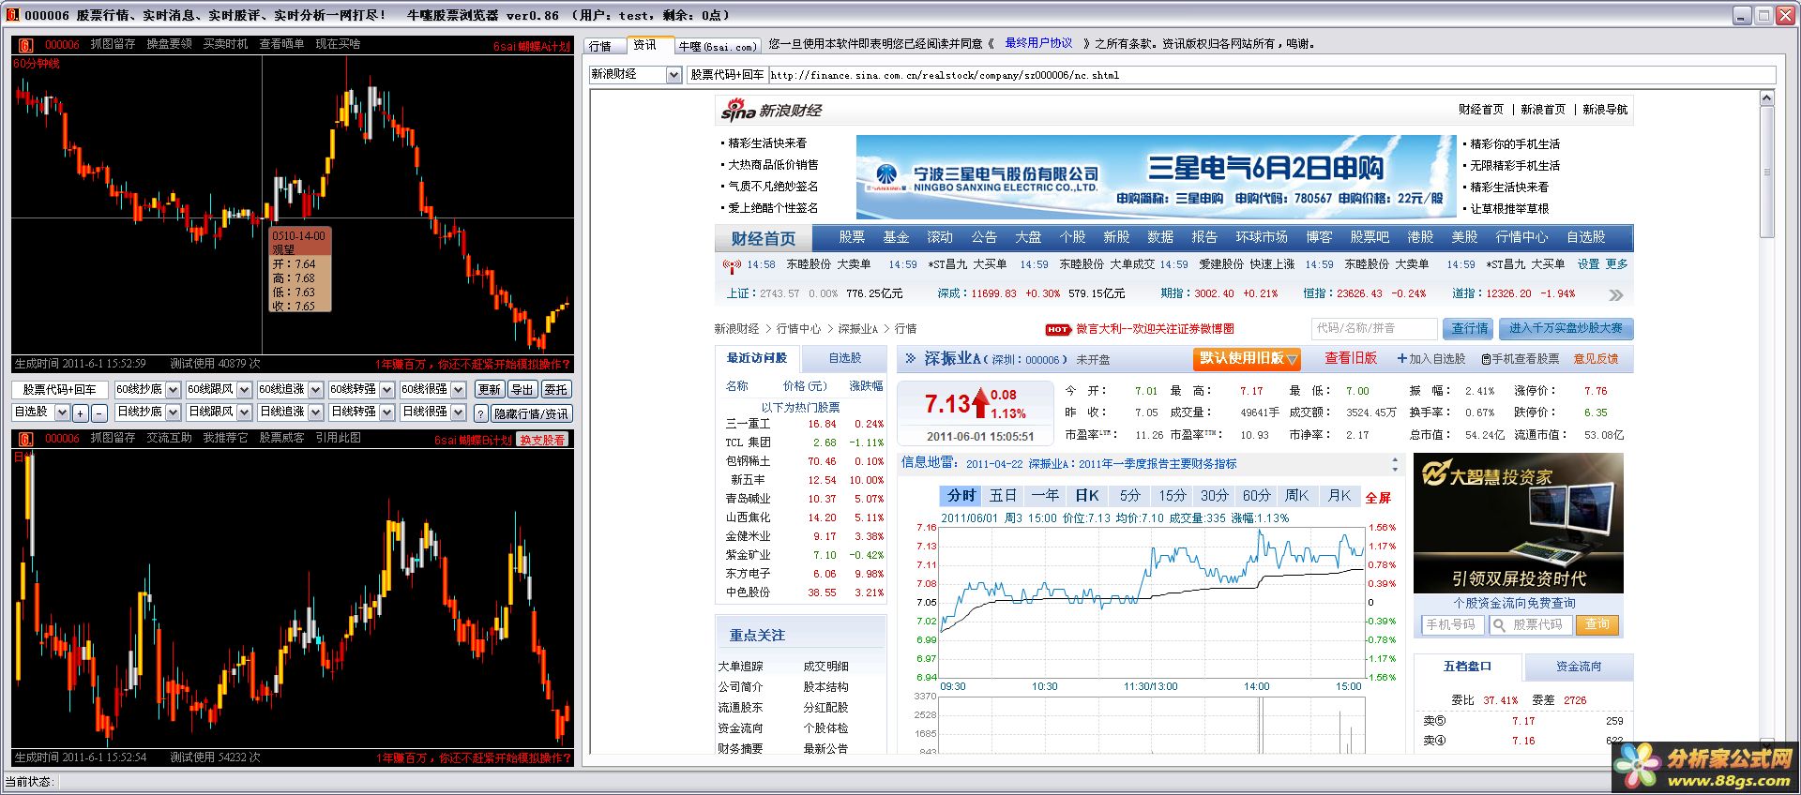Click the red 6 logo icon in the upper chart header
The width and height of the screenshot is (1801, 795).
[x=24, y=45]
